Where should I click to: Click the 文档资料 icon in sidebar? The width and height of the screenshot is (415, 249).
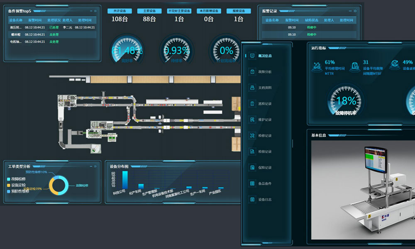(x=252, y=88)
